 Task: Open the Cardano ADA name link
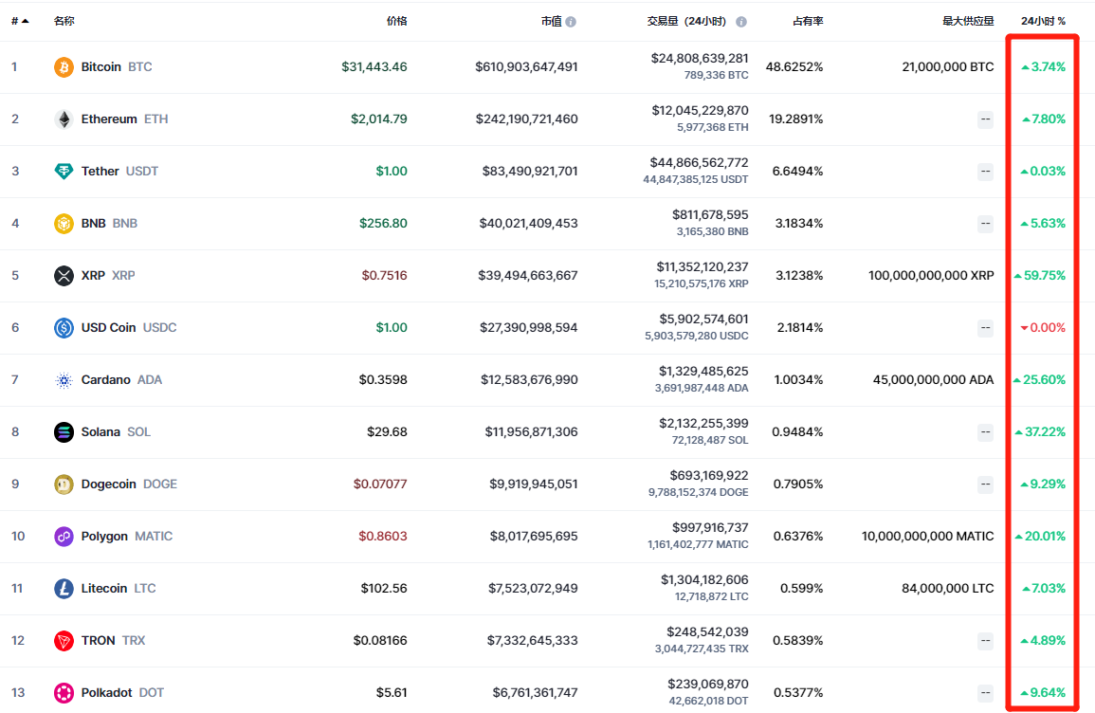121,380
